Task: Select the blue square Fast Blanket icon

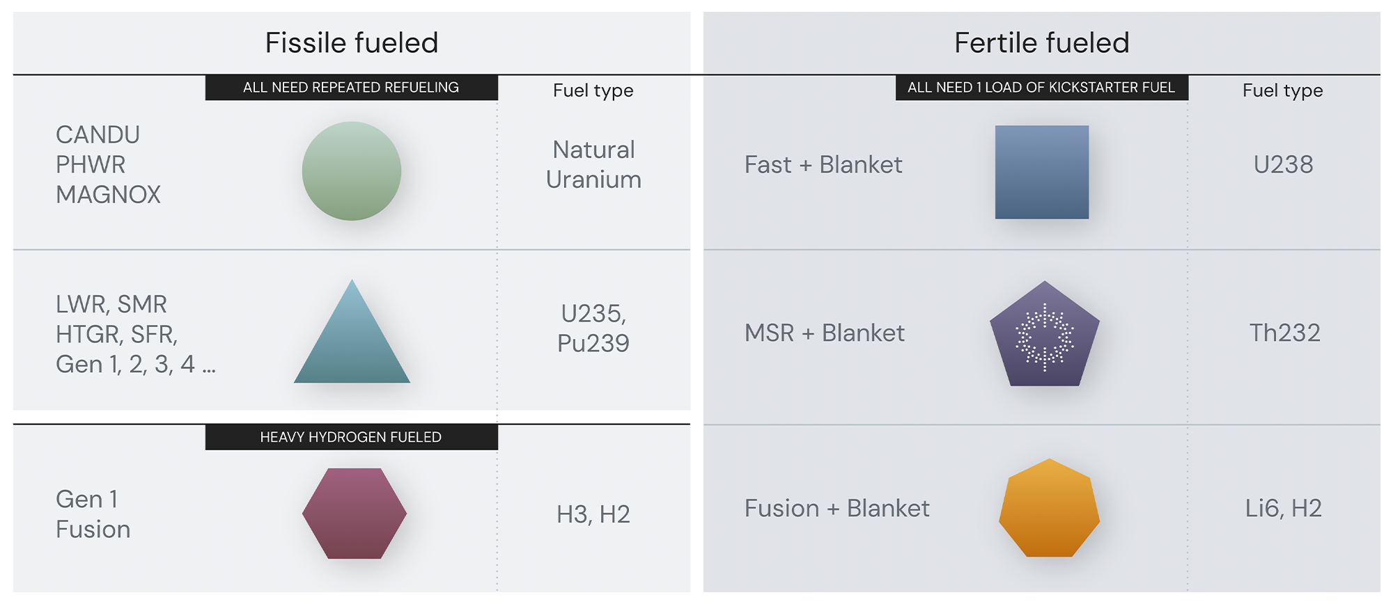Action: tap(1042, 172)
